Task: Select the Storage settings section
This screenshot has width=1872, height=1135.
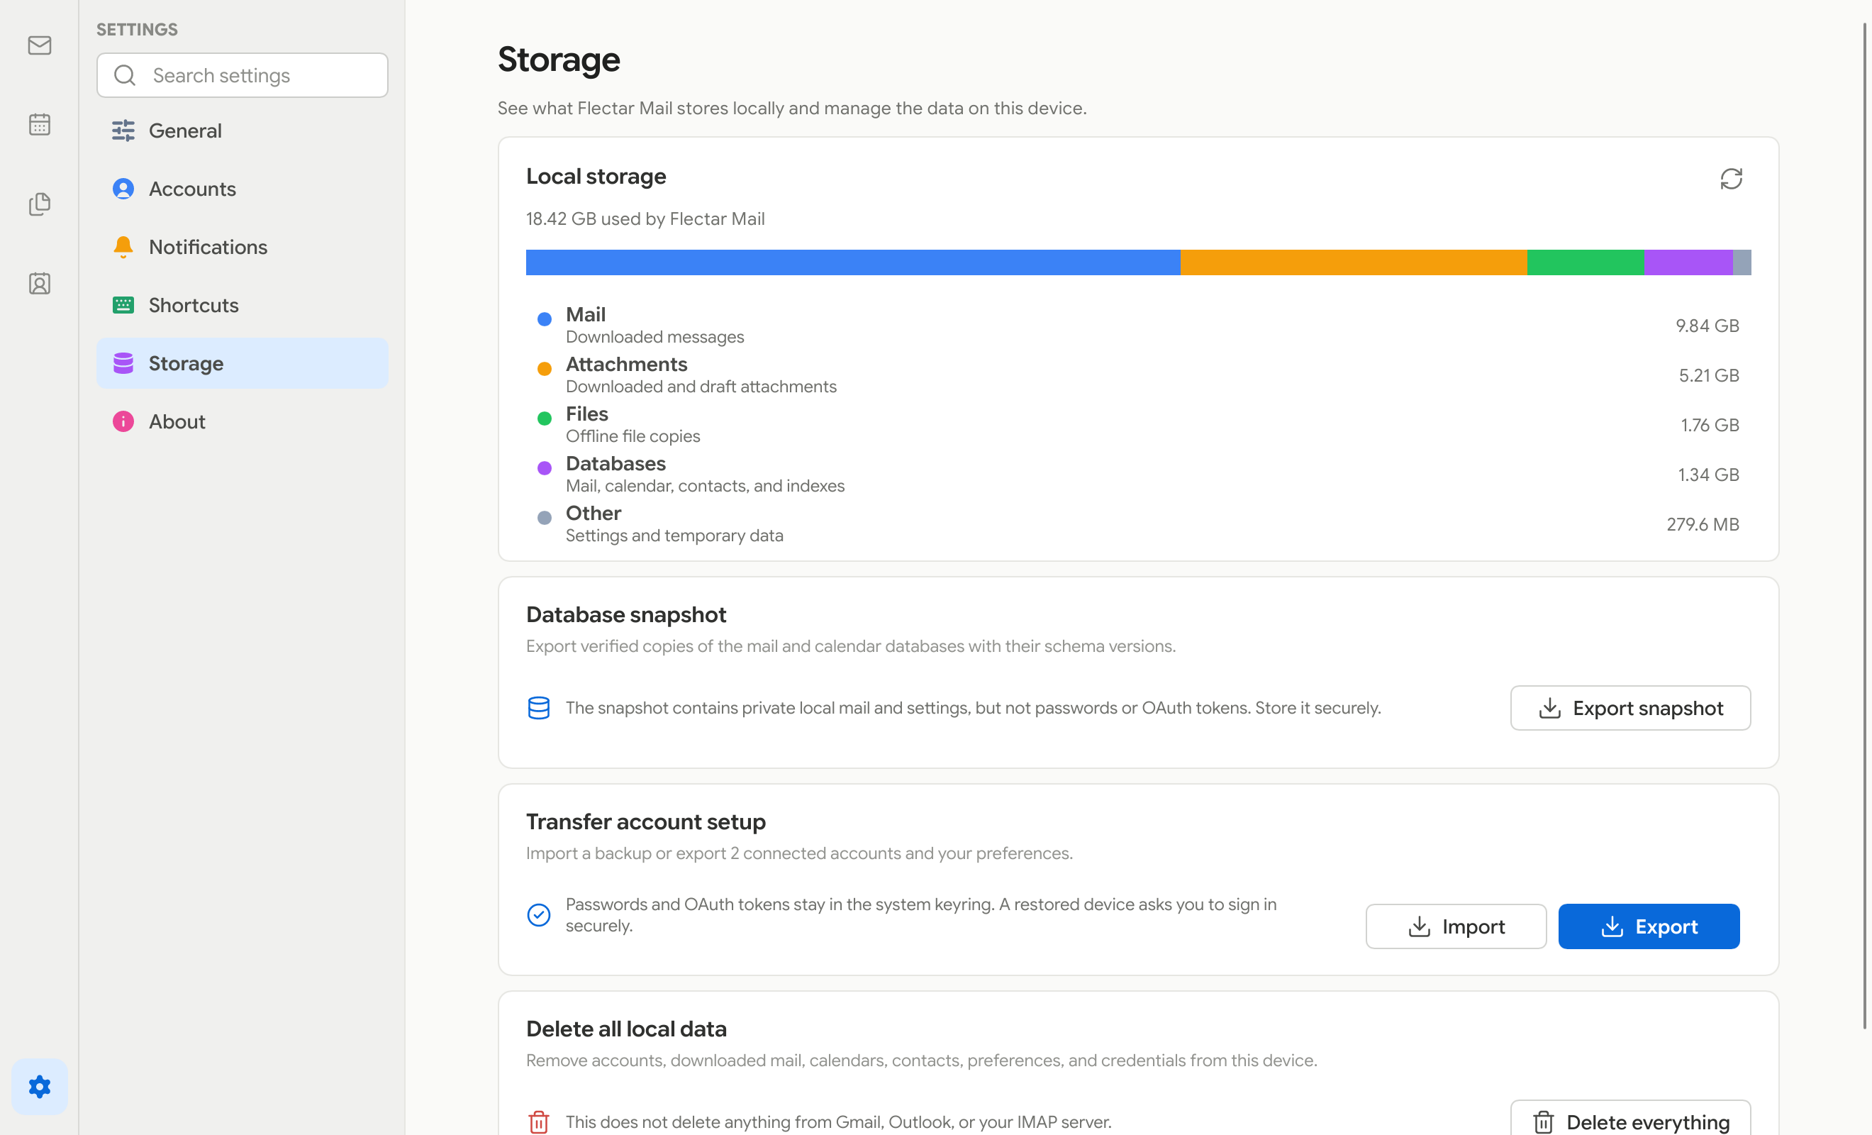Action: coord(242,363)
